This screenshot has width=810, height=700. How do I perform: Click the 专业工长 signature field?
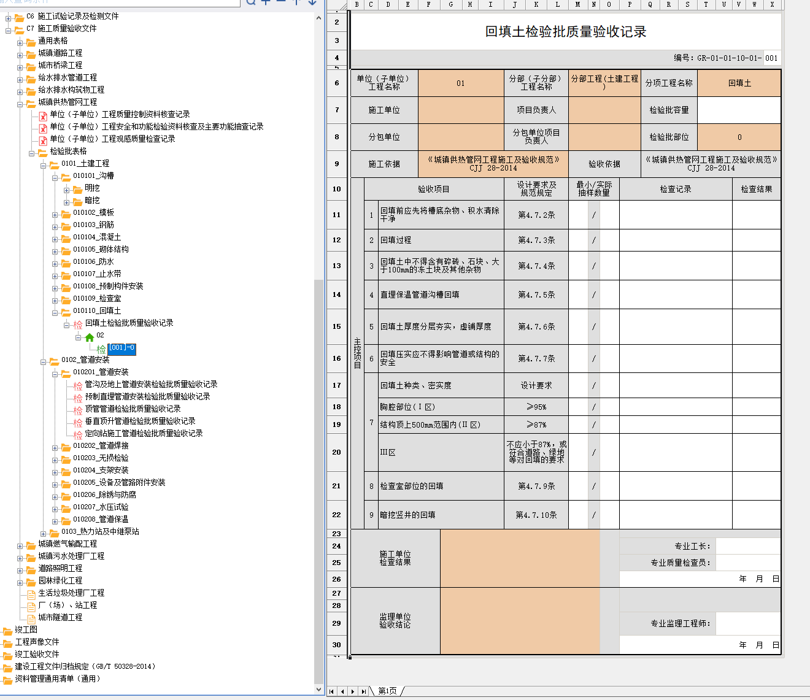(748, 546)
